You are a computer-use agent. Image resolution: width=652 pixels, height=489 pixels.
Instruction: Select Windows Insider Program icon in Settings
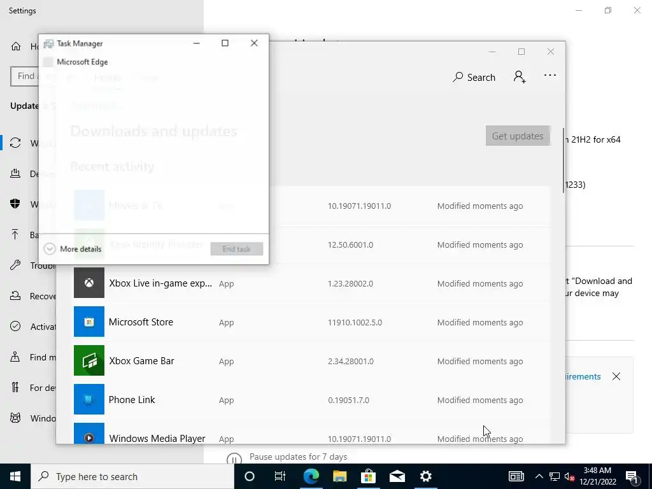pos(15,418)
